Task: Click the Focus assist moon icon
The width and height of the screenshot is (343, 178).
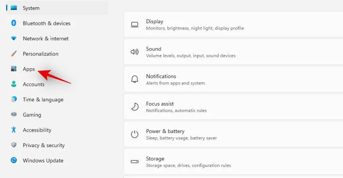Action: 135,107
